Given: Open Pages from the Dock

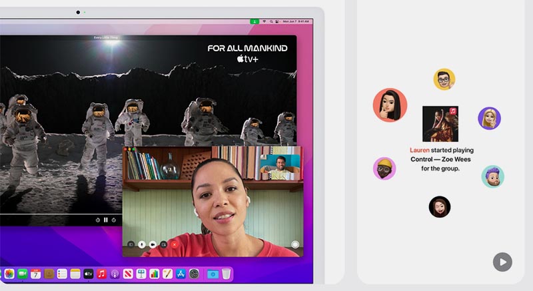Looking at the screenshot, I should coord(167,274).
